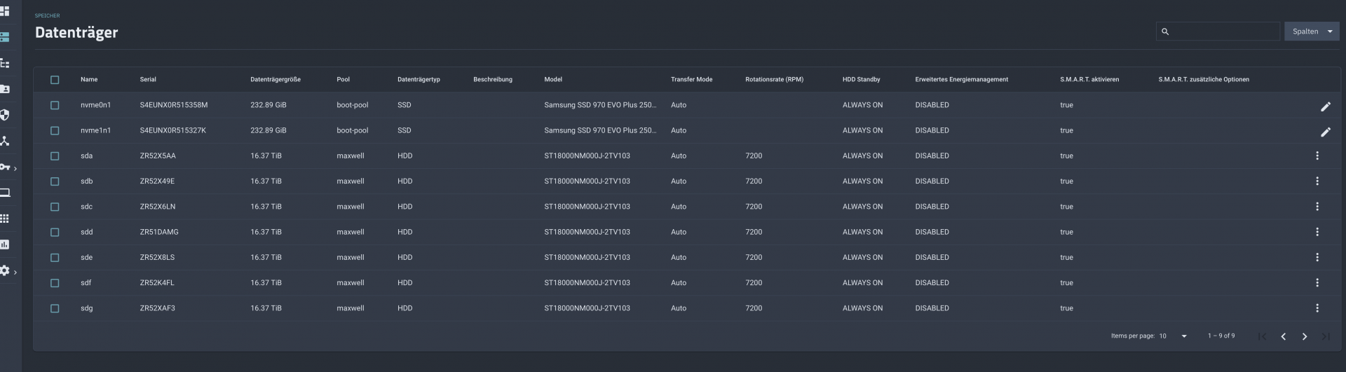Screen dimensions: 1346x372
Task: Sort by HDD Standby column header
Action: 861,80
